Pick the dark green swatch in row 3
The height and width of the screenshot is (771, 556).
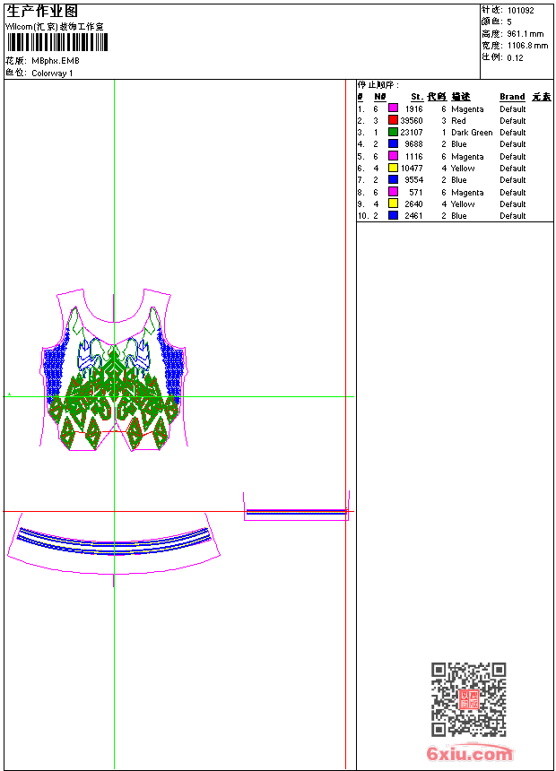click(393, 132)
